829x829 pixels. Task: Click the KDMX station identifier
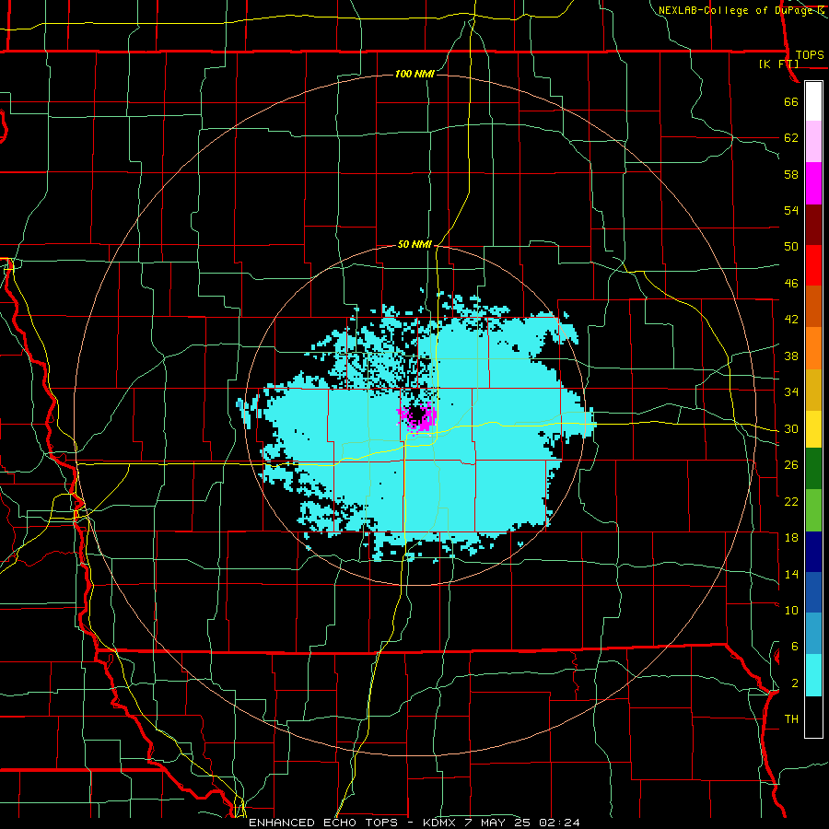click(441, 823)
